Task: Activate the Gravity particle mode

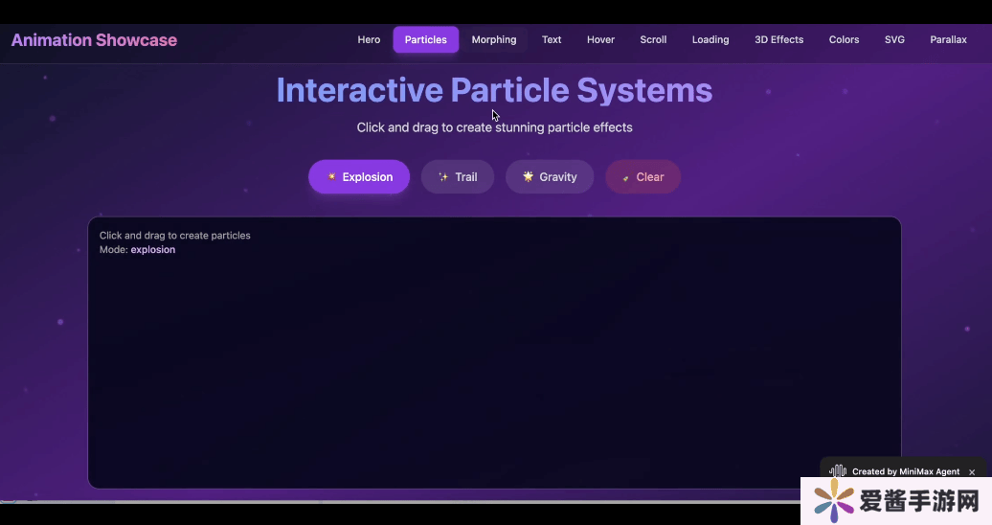Action: (x=550, y=177)
